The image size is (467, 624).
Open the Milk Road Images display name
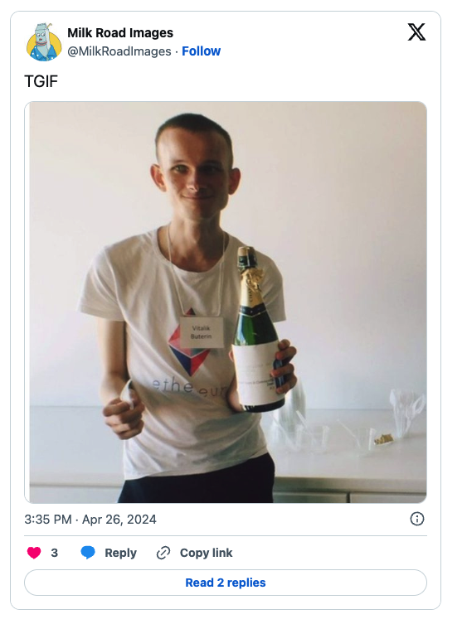pos(120,32)
